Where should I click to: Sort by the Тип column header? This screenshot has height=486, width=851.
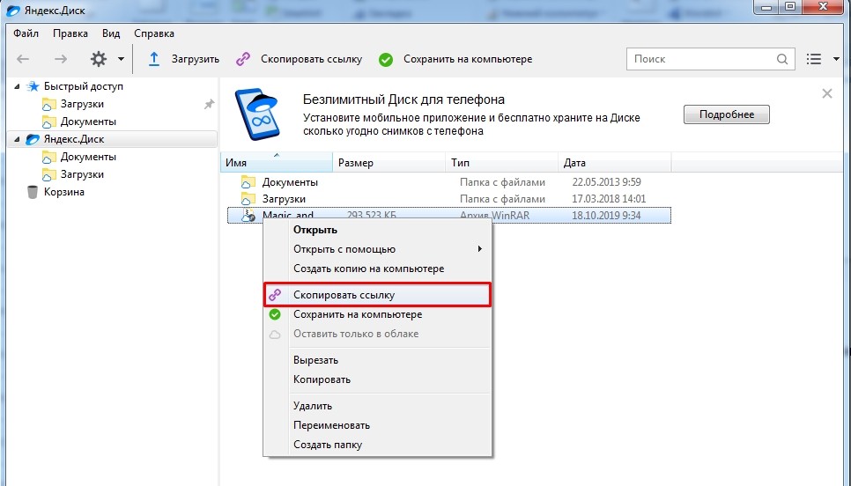tap(501, 163)
